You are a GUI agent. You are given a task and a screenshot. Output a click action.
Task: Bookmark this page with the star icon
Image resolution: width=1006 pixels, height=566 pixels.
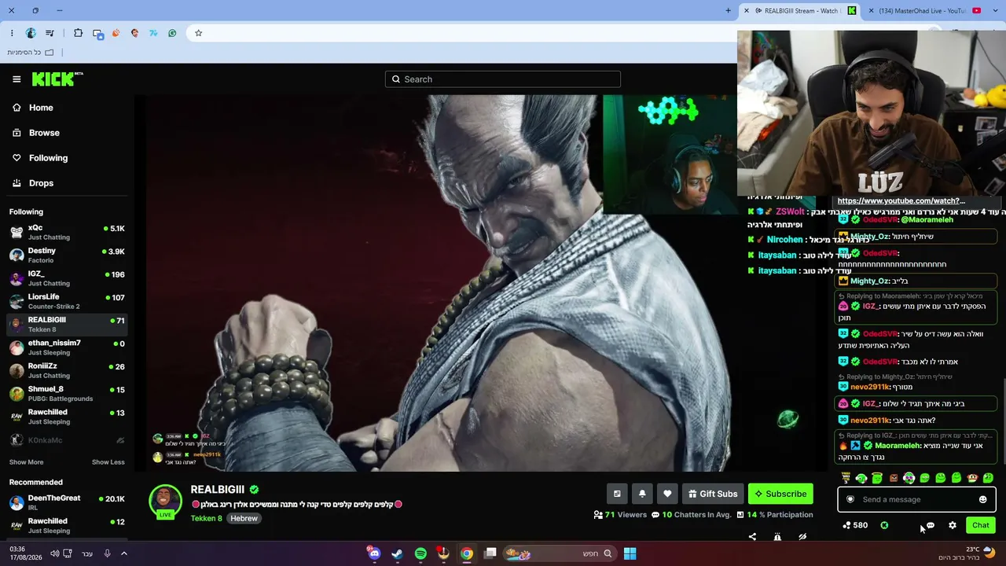point(199,33)
